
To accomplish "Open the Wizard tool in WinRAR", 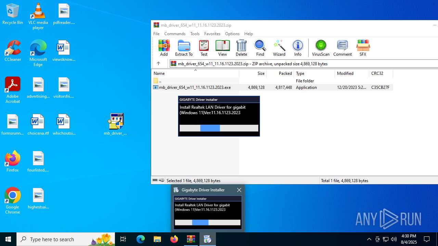I will pos(279,48).
